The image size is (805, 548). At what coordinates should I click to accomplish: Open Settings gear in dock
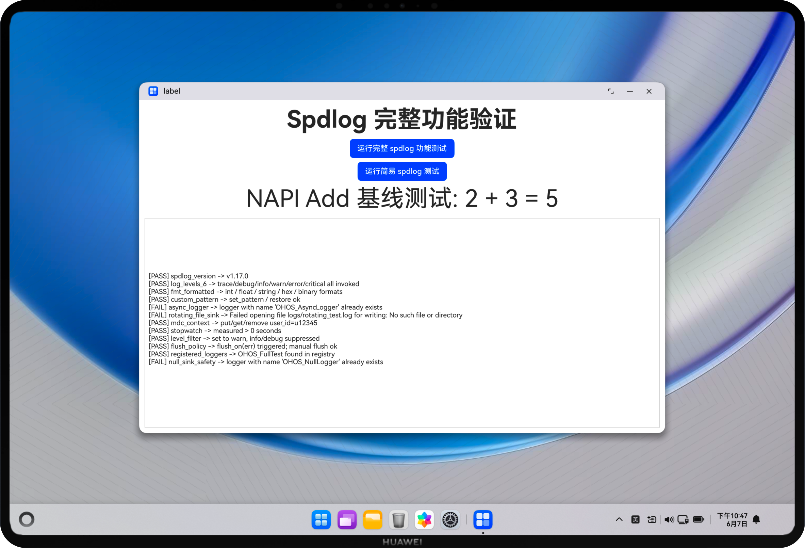point(450,519)
